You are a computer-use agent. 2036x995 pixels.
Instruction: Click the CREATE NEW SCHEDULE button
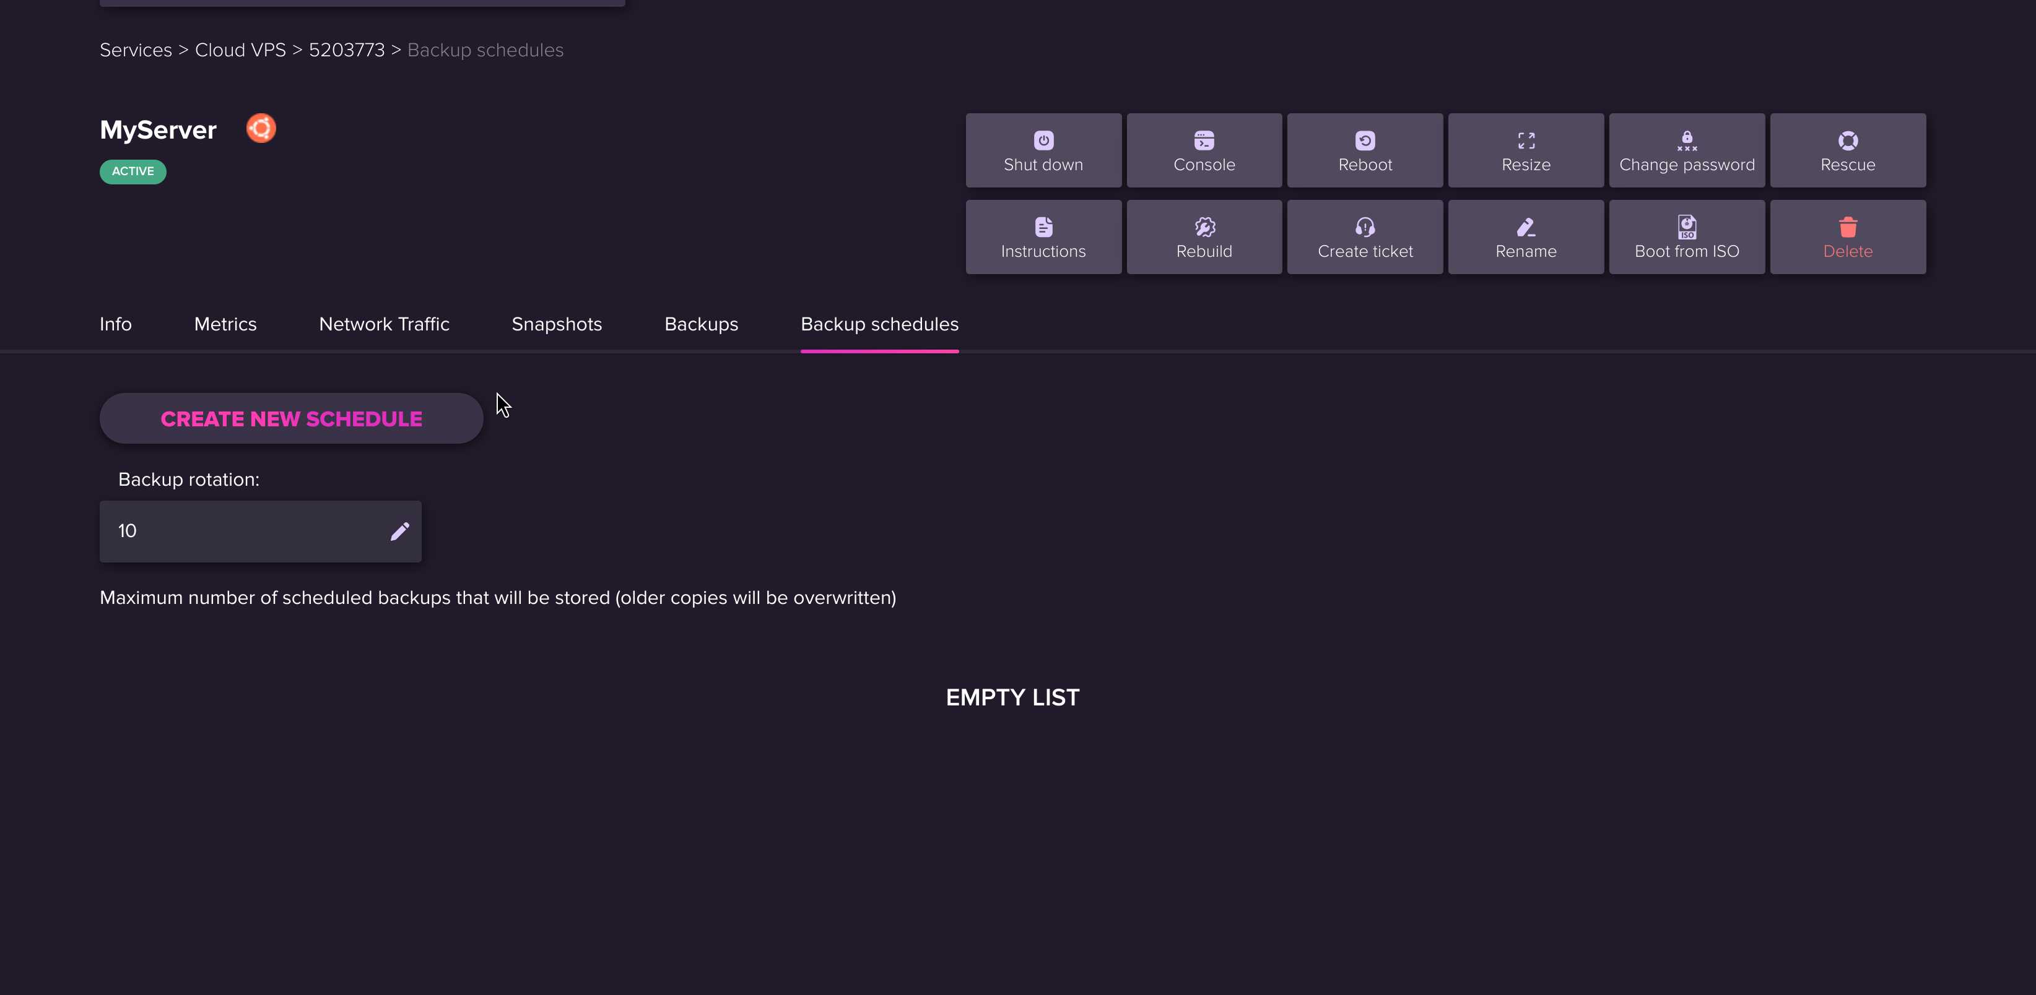[x=291, y=418]
